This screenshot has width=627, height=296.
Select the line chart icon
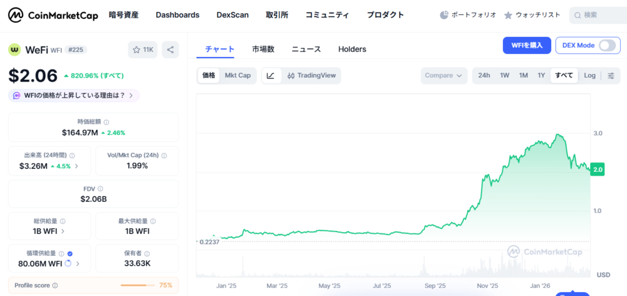click(x=270, y=76)
